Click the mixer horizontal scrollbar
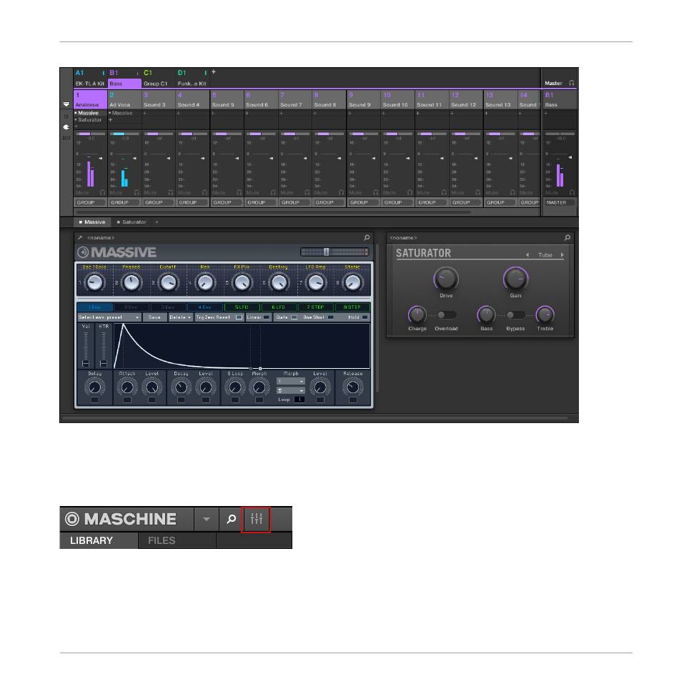This screenshot has width=679, height=679. 273,212
